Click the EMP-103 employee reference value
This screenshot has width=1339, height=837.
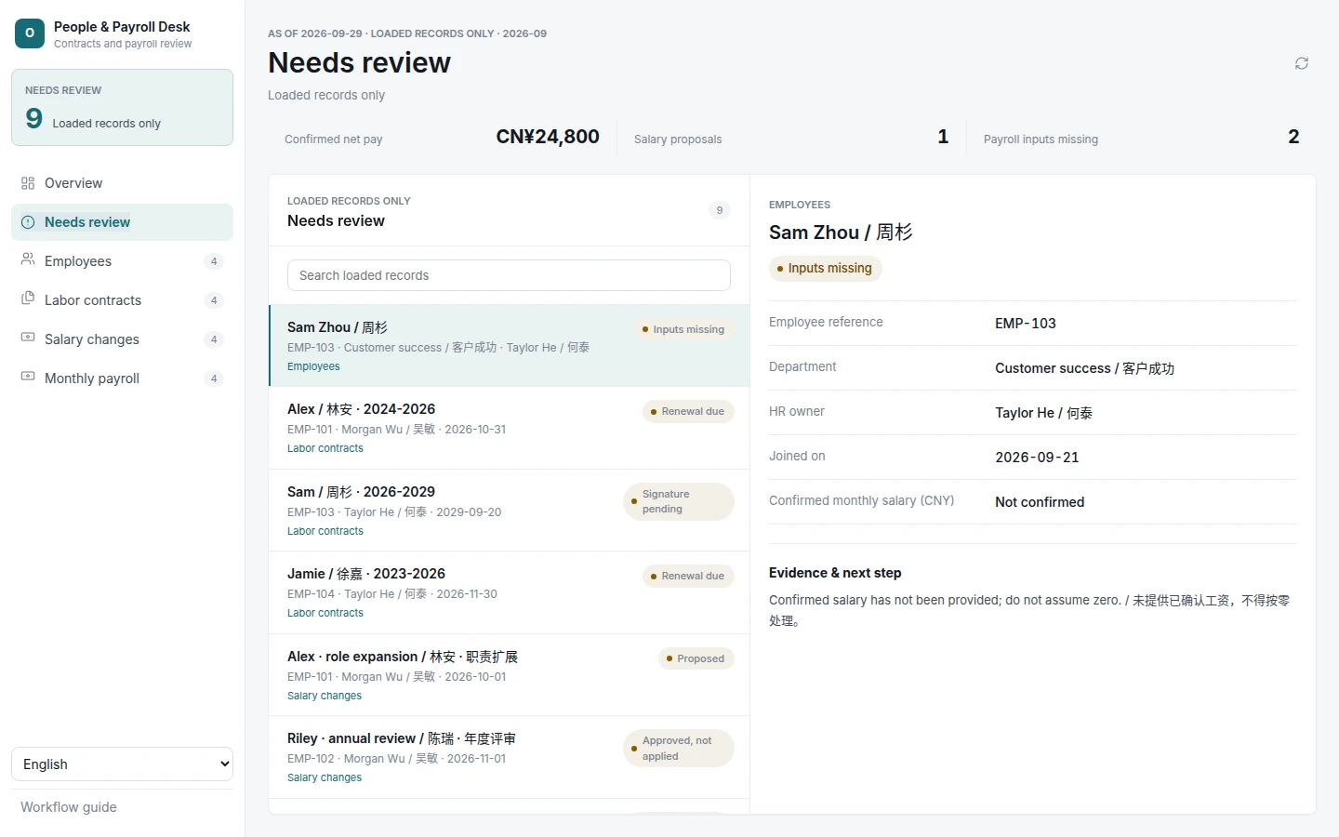click(x=1026, y=324)
